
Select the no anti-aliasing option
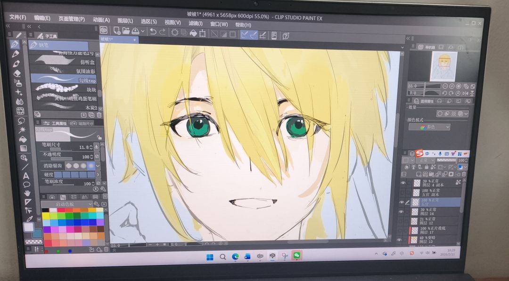[x=68, y=165]
